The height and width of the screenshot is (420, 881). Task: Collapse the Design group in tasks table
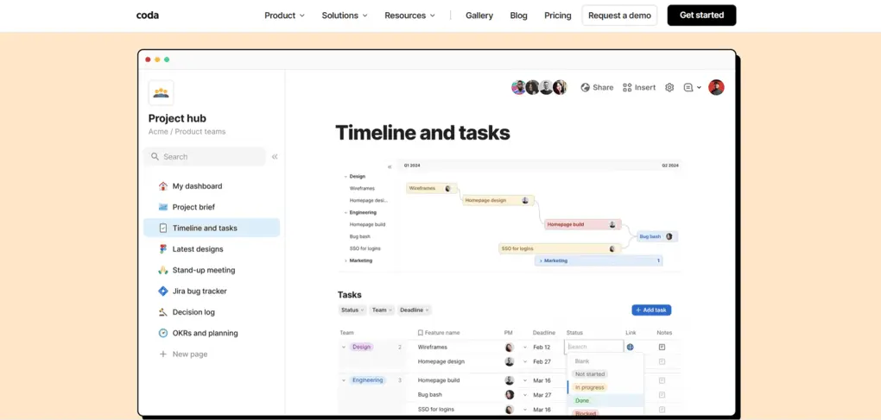click(x=344, y=347)
